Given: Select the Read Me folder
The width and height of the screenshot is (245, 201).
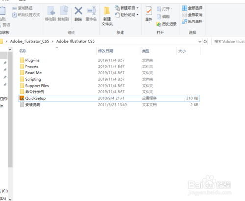Looking at the screenshot, I should (x=109, y=73).
